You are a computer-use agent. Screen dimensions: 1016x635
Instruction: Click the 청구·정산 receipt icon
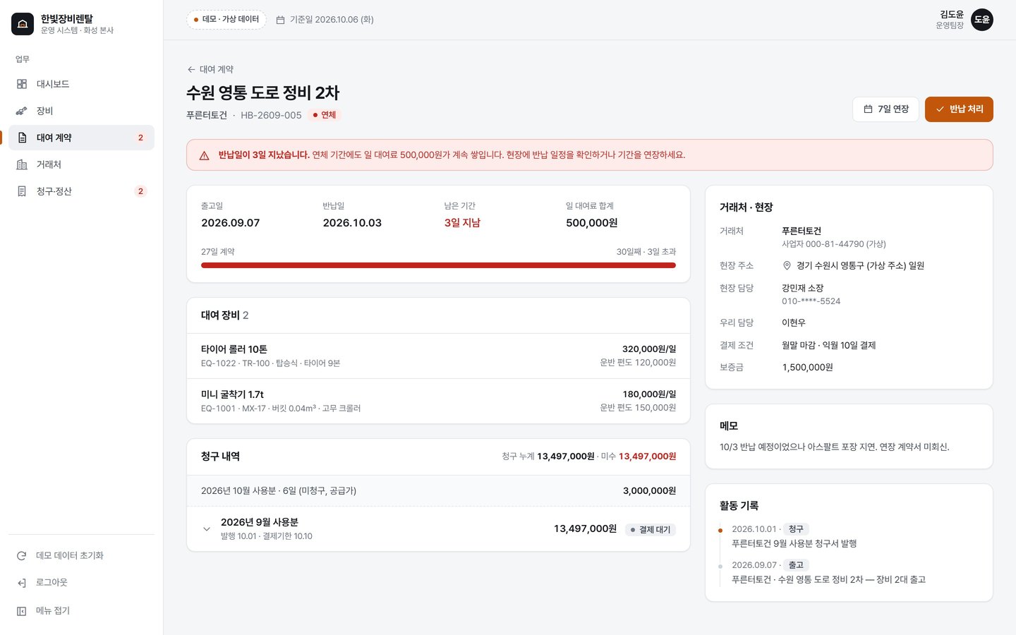(22, 191)
